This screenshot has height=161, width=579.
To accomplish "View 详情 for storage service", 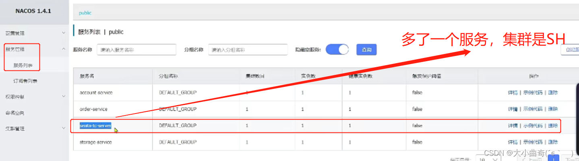I will pyautogui.click(x=513, y=142).
